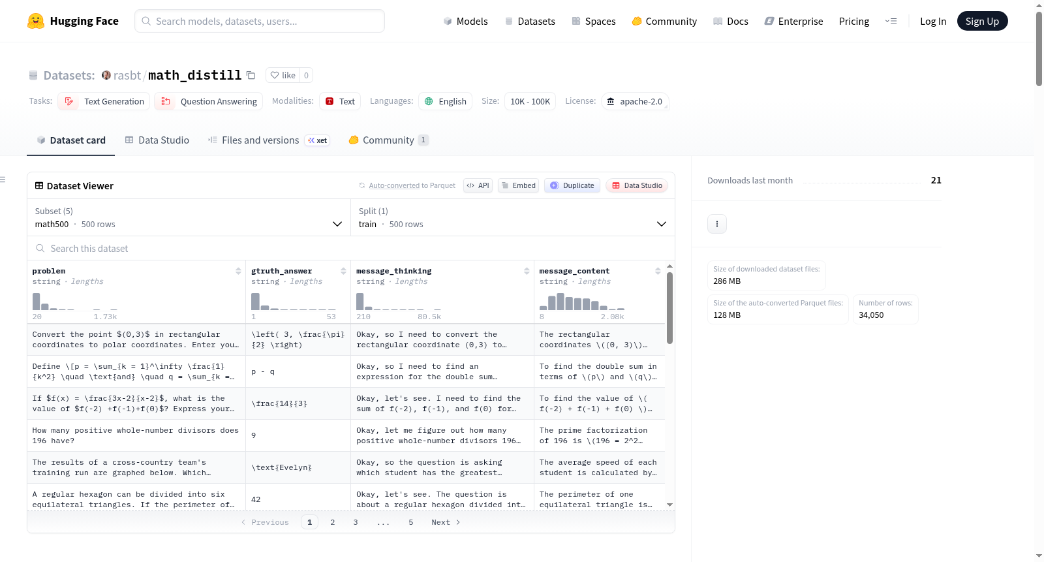
Task: Open the Pricing page
Action: pyautogui.click(x=854, y=21)
